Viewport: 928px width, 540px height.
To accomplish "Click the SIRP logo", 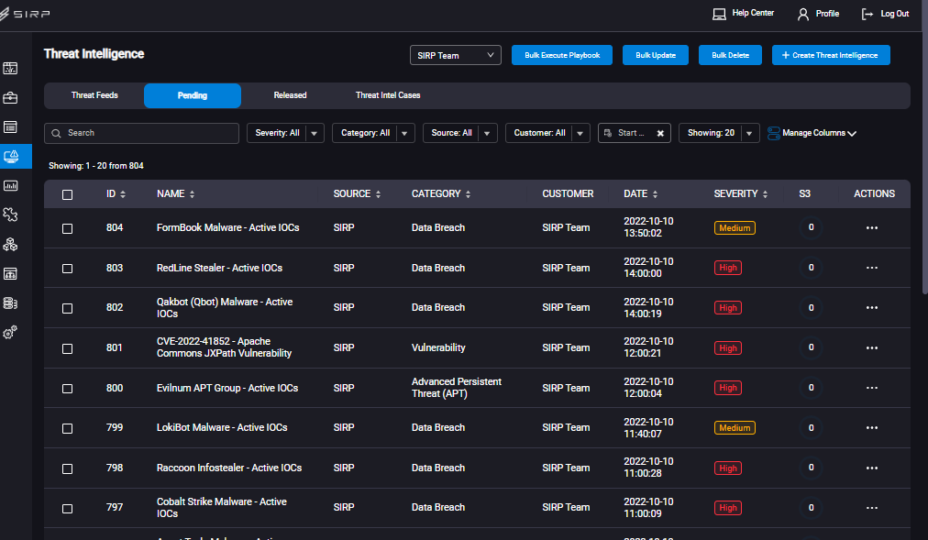I will 25,14.
